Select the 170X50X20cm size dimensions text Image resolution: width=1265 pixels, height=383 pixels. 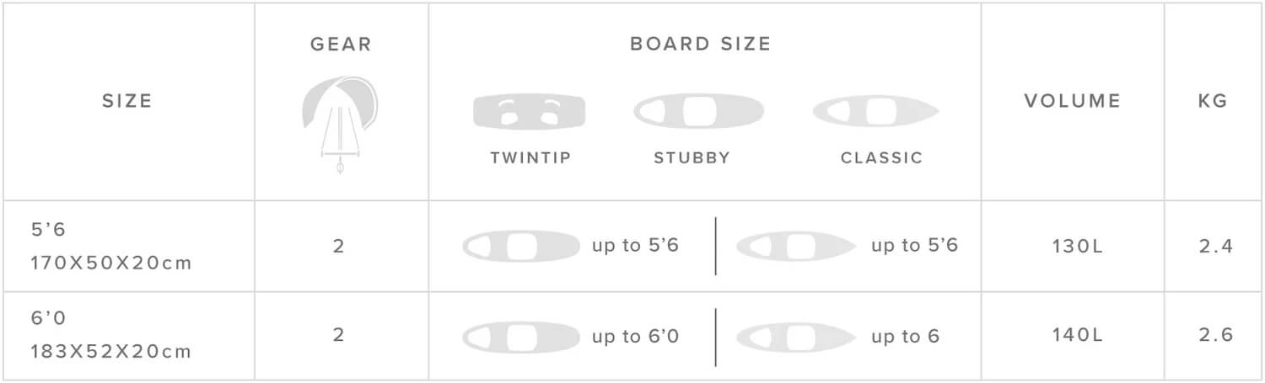coord(110,263)
